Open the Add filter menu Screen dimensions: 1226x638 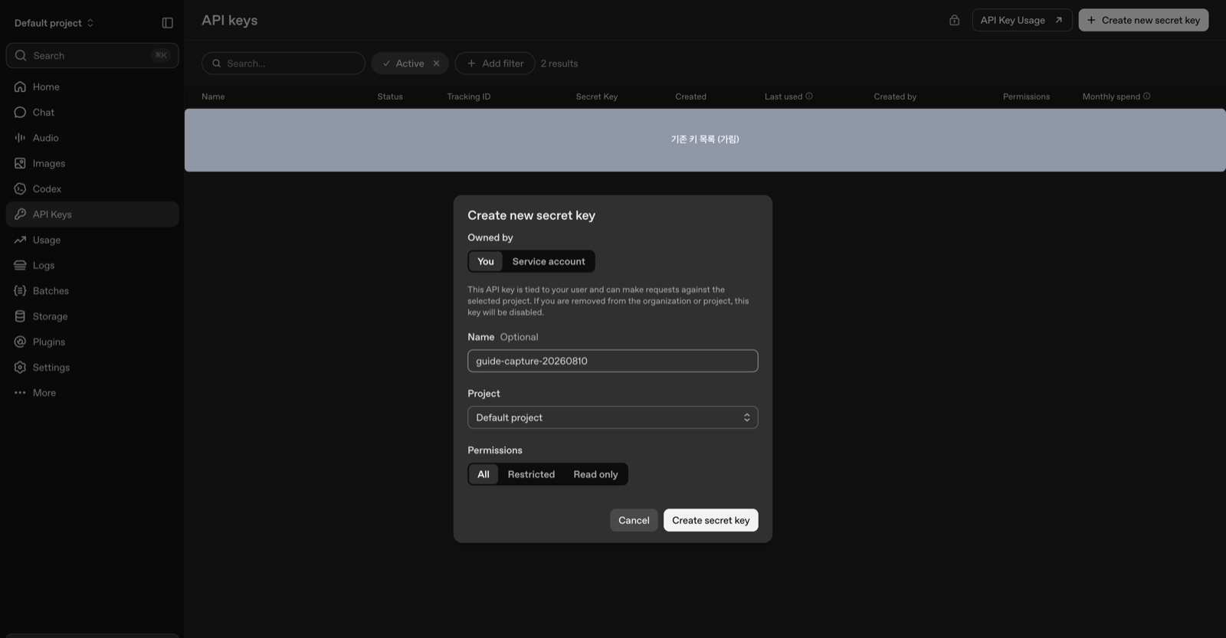(495, 64)
